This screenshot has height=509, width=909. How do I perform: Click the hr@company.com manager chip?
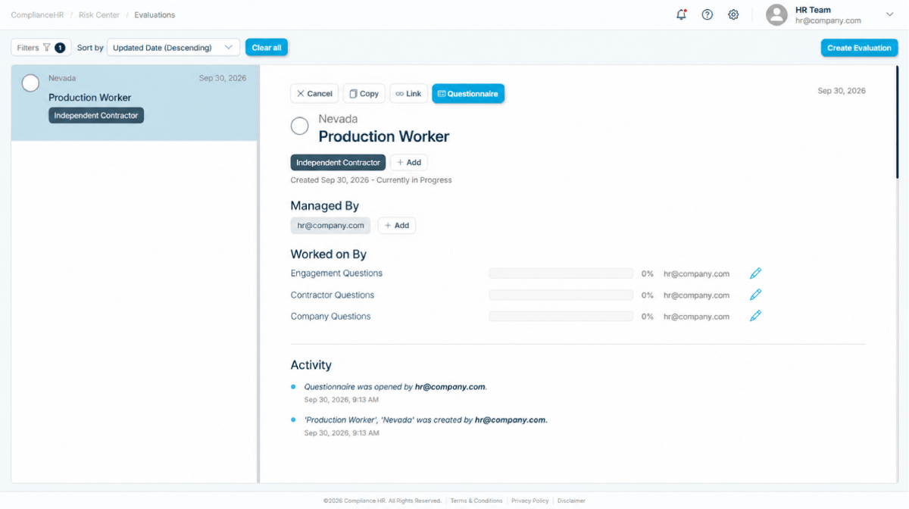click(331, 225)
